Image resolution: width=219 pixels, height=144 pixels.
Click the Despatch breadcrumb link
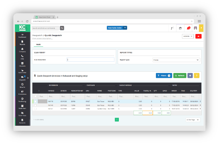37,35
